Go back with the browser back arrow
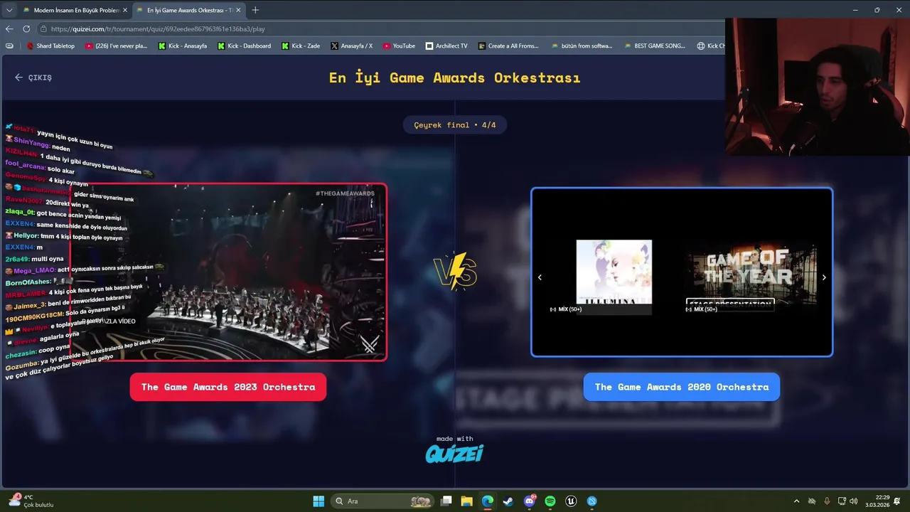 coord(9,29)
